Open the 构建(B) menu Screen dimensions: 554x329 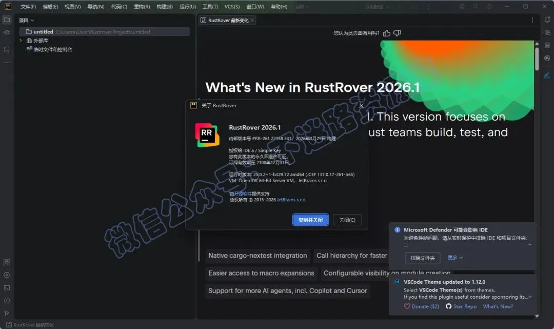point(165,7)
